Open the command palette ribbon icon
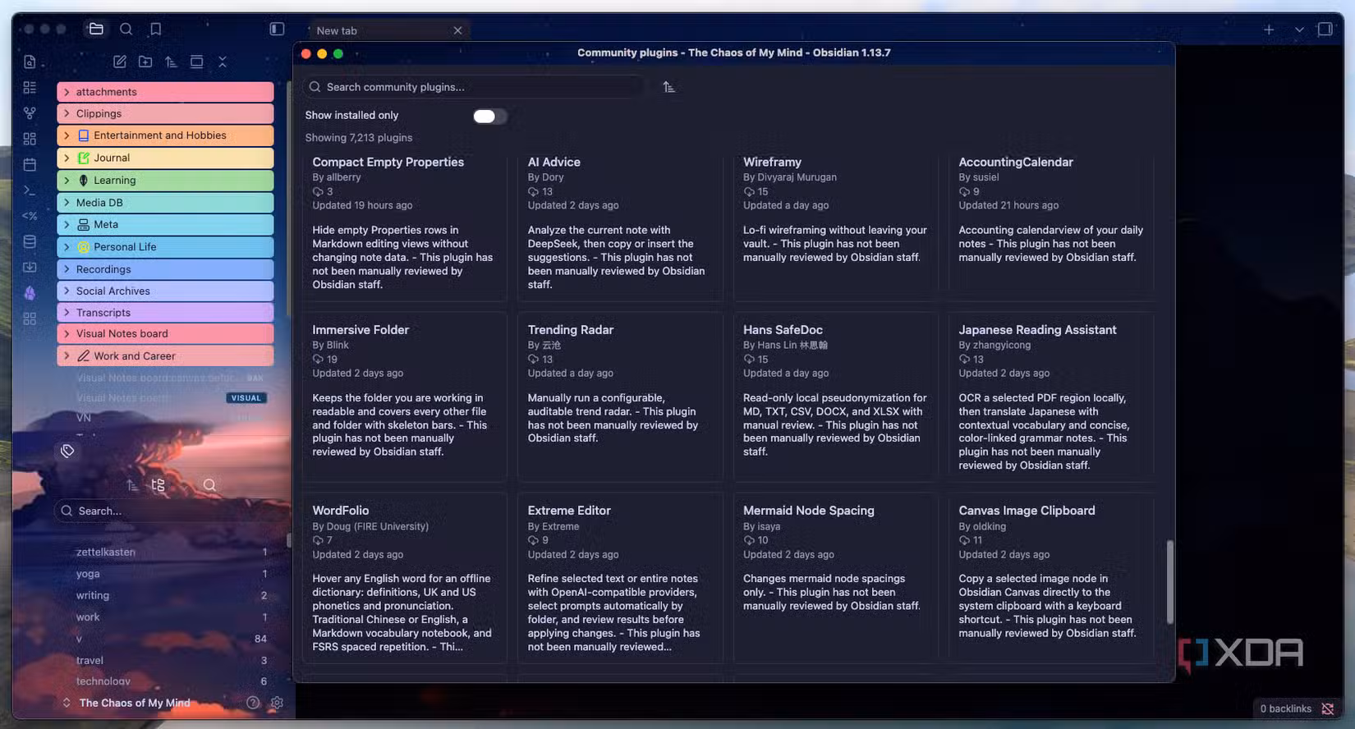This screenshot has height=729, width=1355. [30, 190]
